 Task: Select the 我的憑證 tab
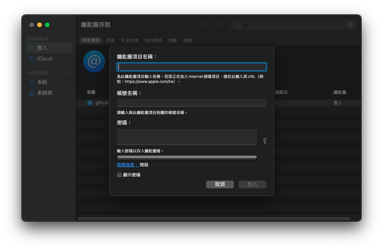[x=153, y=40]
